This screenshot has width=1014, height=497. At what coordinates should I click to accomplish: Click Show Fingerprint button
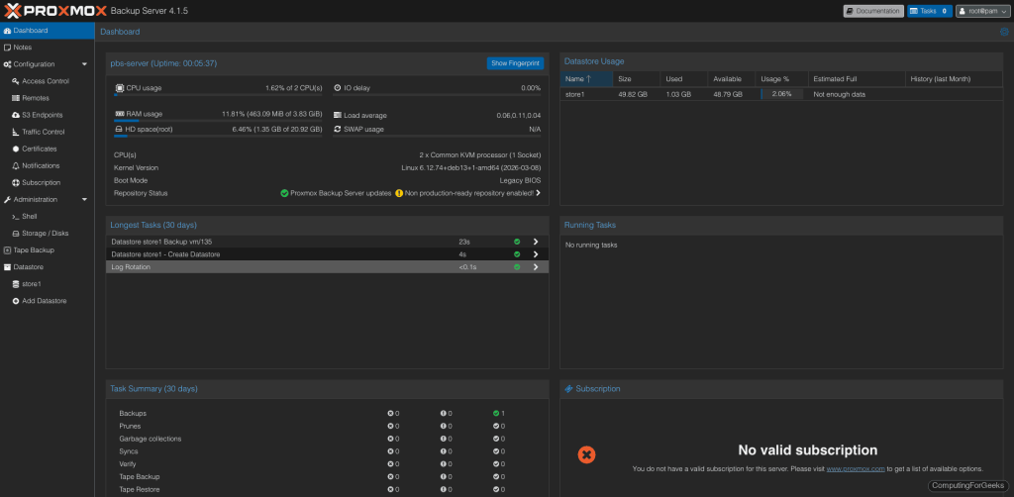coord(515,63)
